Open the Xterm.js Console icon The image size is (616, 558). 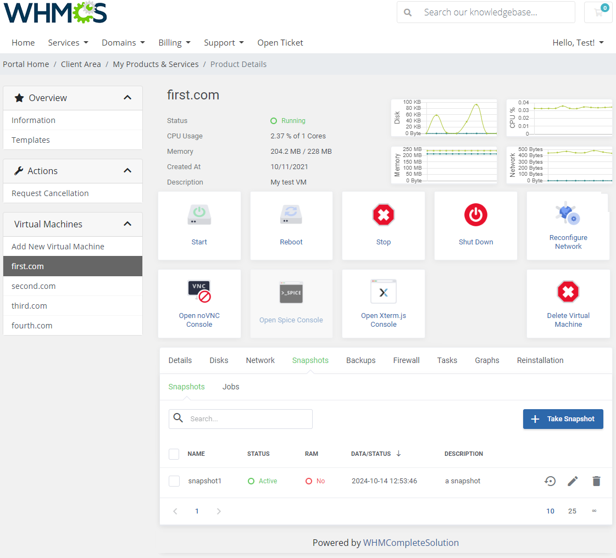[x=384, y=292]
